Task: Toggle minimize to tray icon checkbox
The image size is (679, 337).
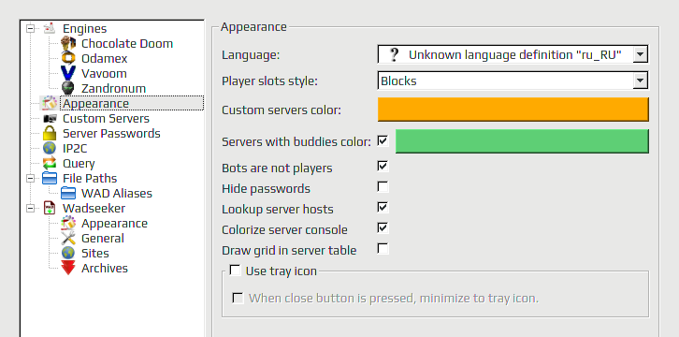Action: pyautogui.click(x=238, y=298)
